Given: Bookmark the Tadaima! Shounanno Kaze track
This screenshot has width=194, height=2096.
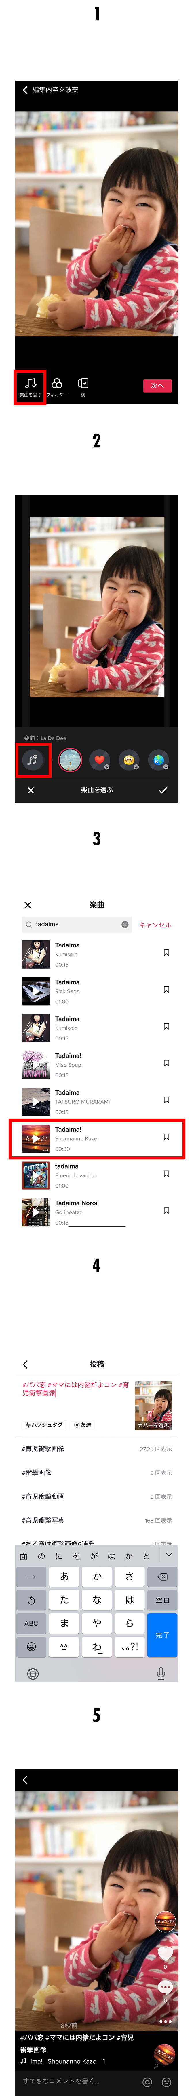Looking at the screenshot, I should pyautogui.click(x=166, y=1137).
